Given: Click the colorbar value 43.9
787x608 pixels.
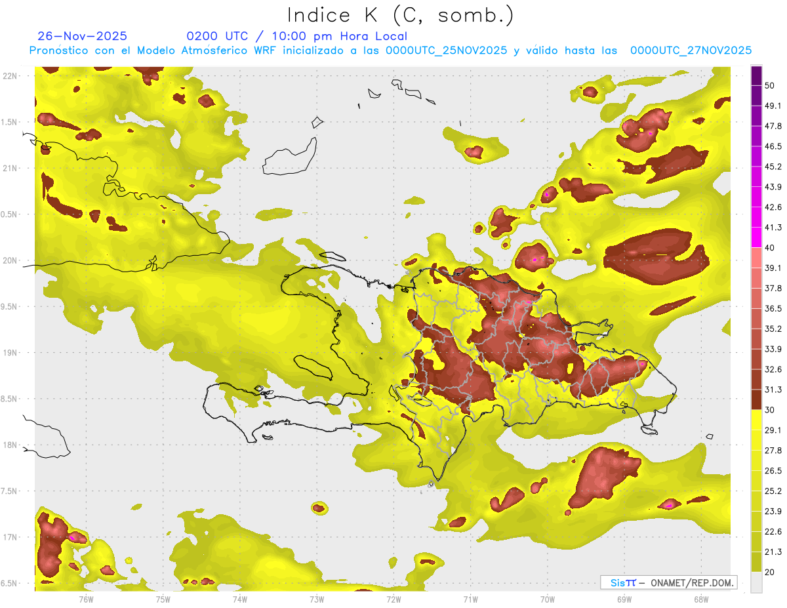Looking at the screenshot, I should tap(773, 187).
